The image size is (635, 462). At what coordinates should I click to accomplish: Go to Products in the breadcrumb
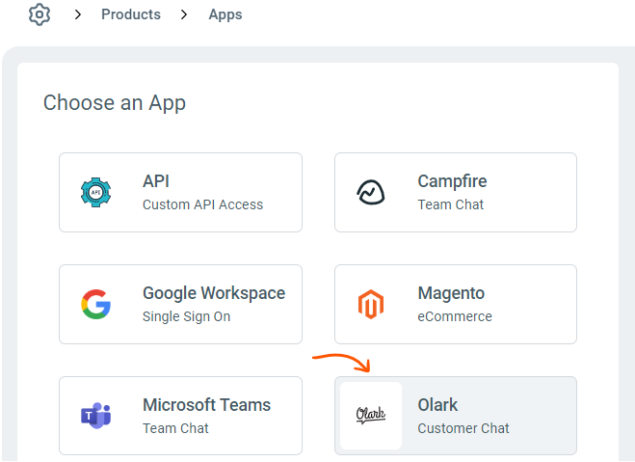coord(130,14)
